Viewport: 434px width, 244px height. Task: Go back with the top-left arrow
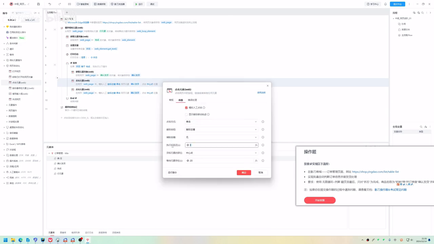pyautogui.click(x=4, y=4)
